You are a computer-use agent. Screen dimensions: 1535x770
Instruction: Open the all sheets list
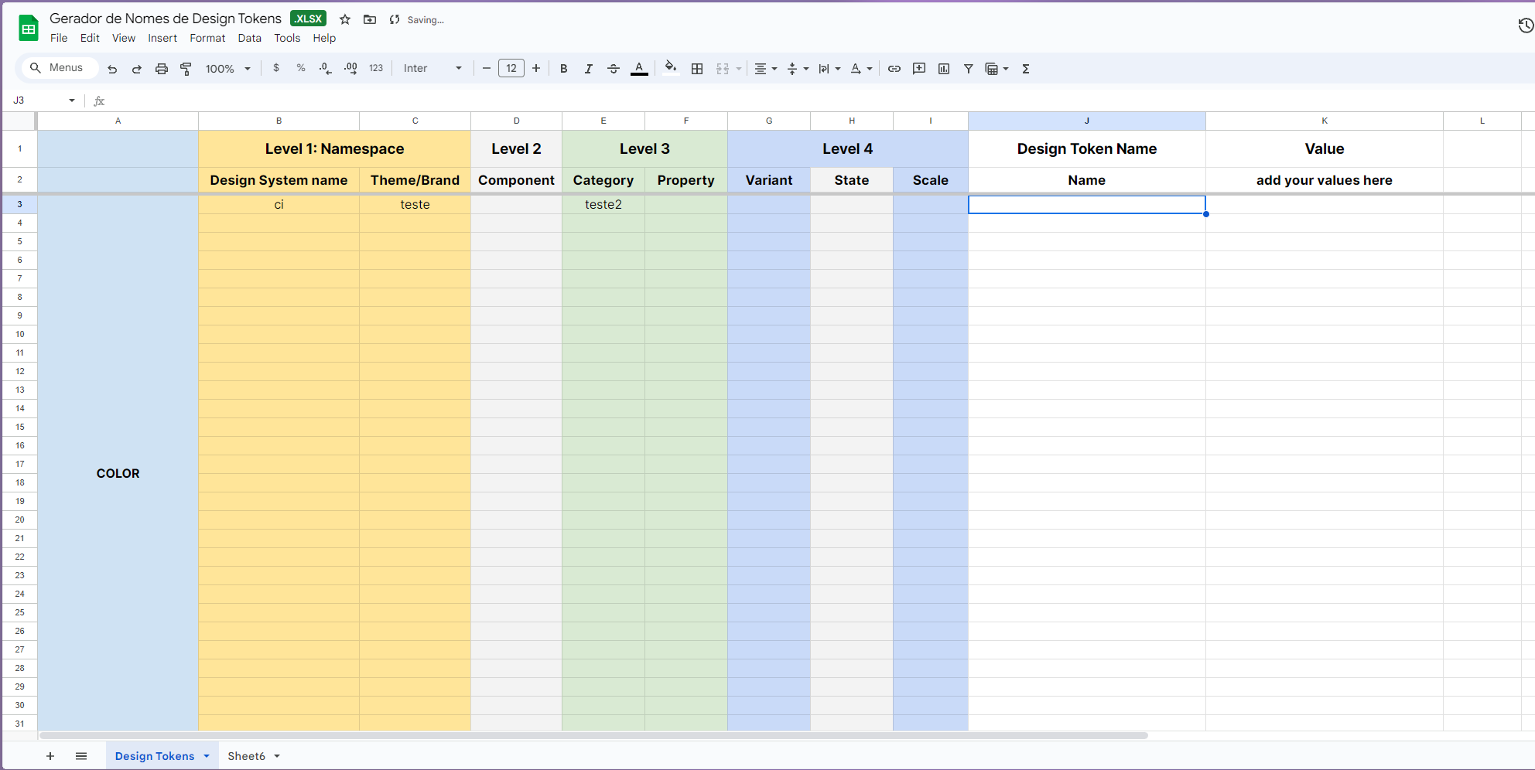[x=81, y=756]
